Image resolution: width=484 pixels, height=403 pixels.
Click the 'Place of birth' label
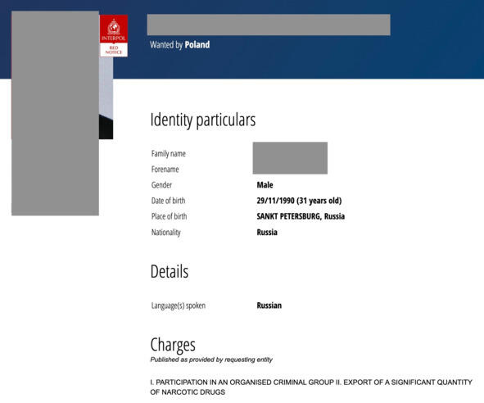[x=170, y=216]
